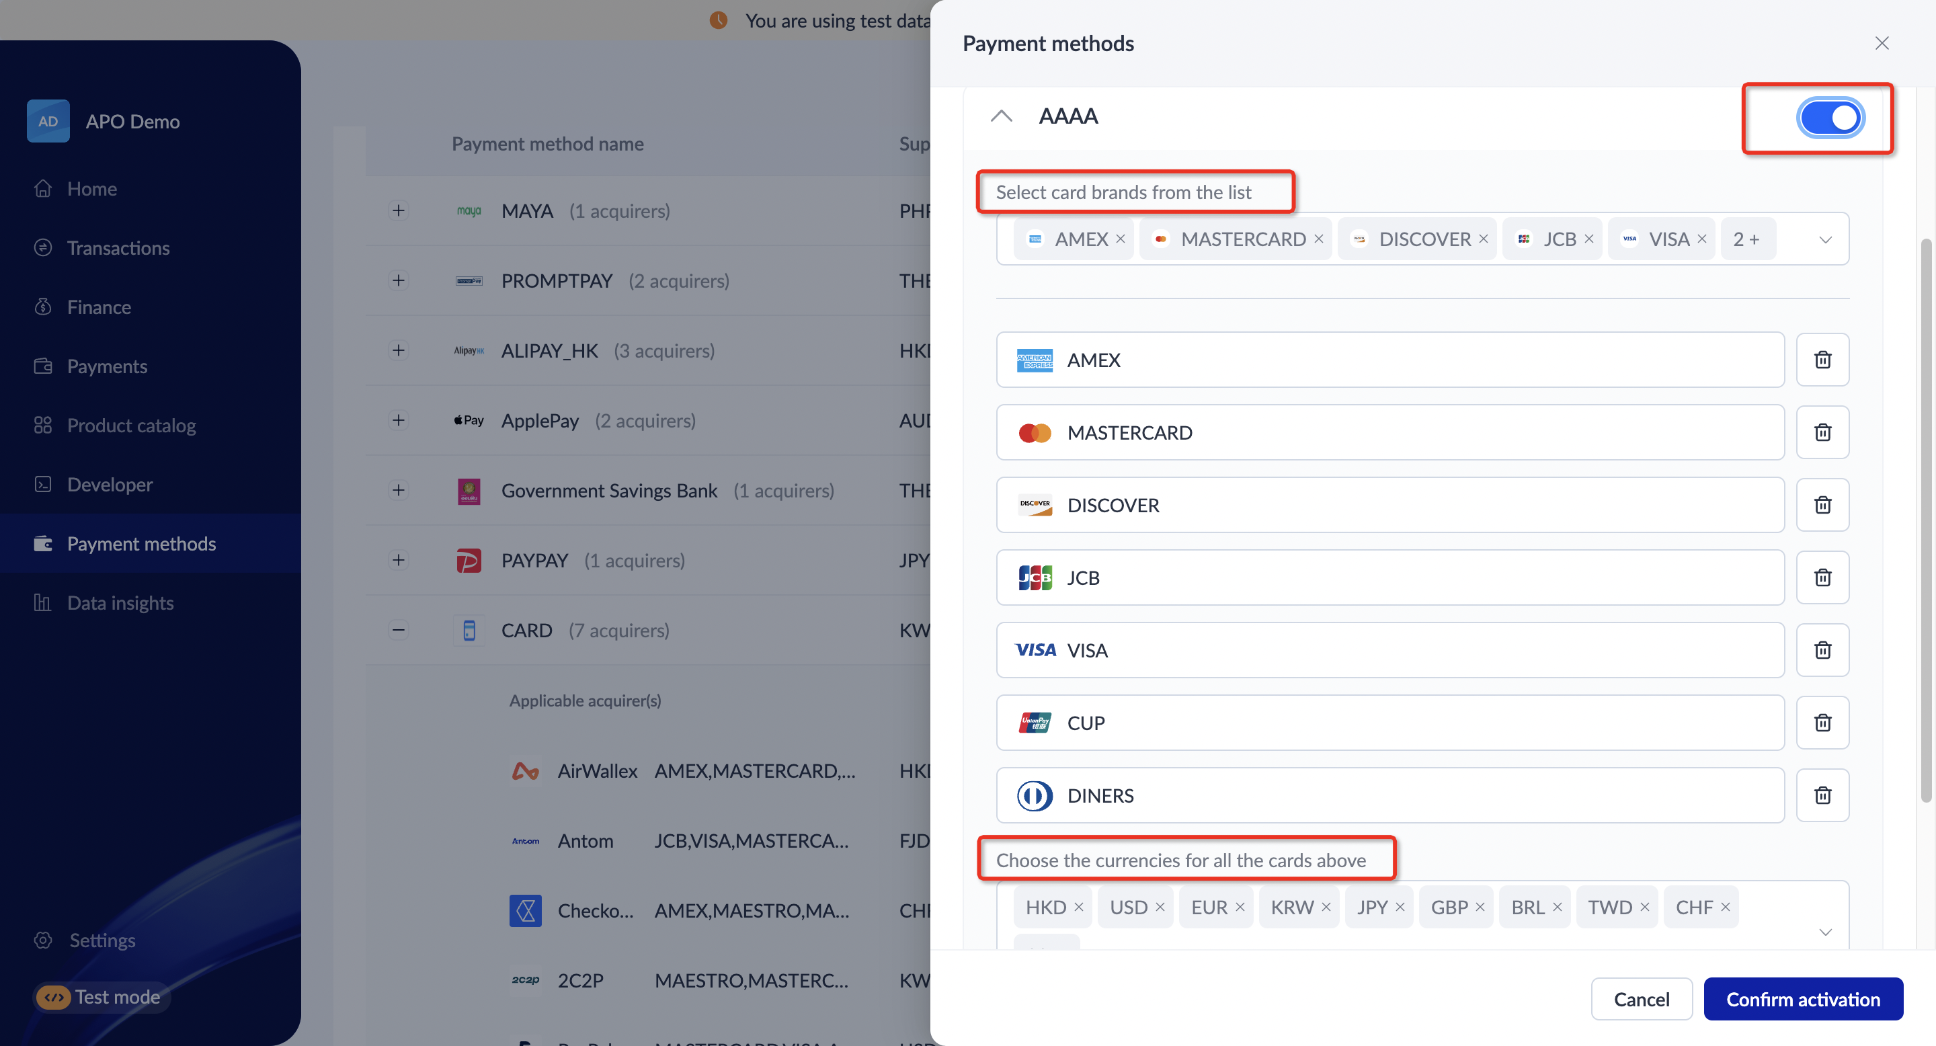The image size is (1936, 1046).
Task: Click trash icon next to MASTERCARD
Action: point(1822,433)
